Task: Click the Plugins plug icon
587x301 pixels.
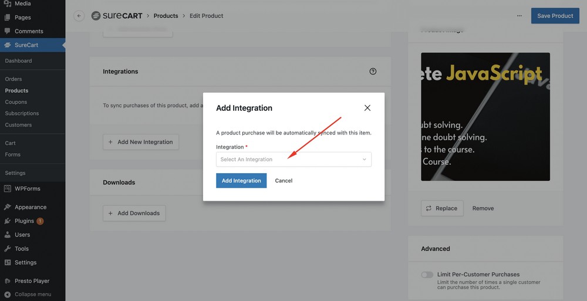Action: (x=8, y=221)
